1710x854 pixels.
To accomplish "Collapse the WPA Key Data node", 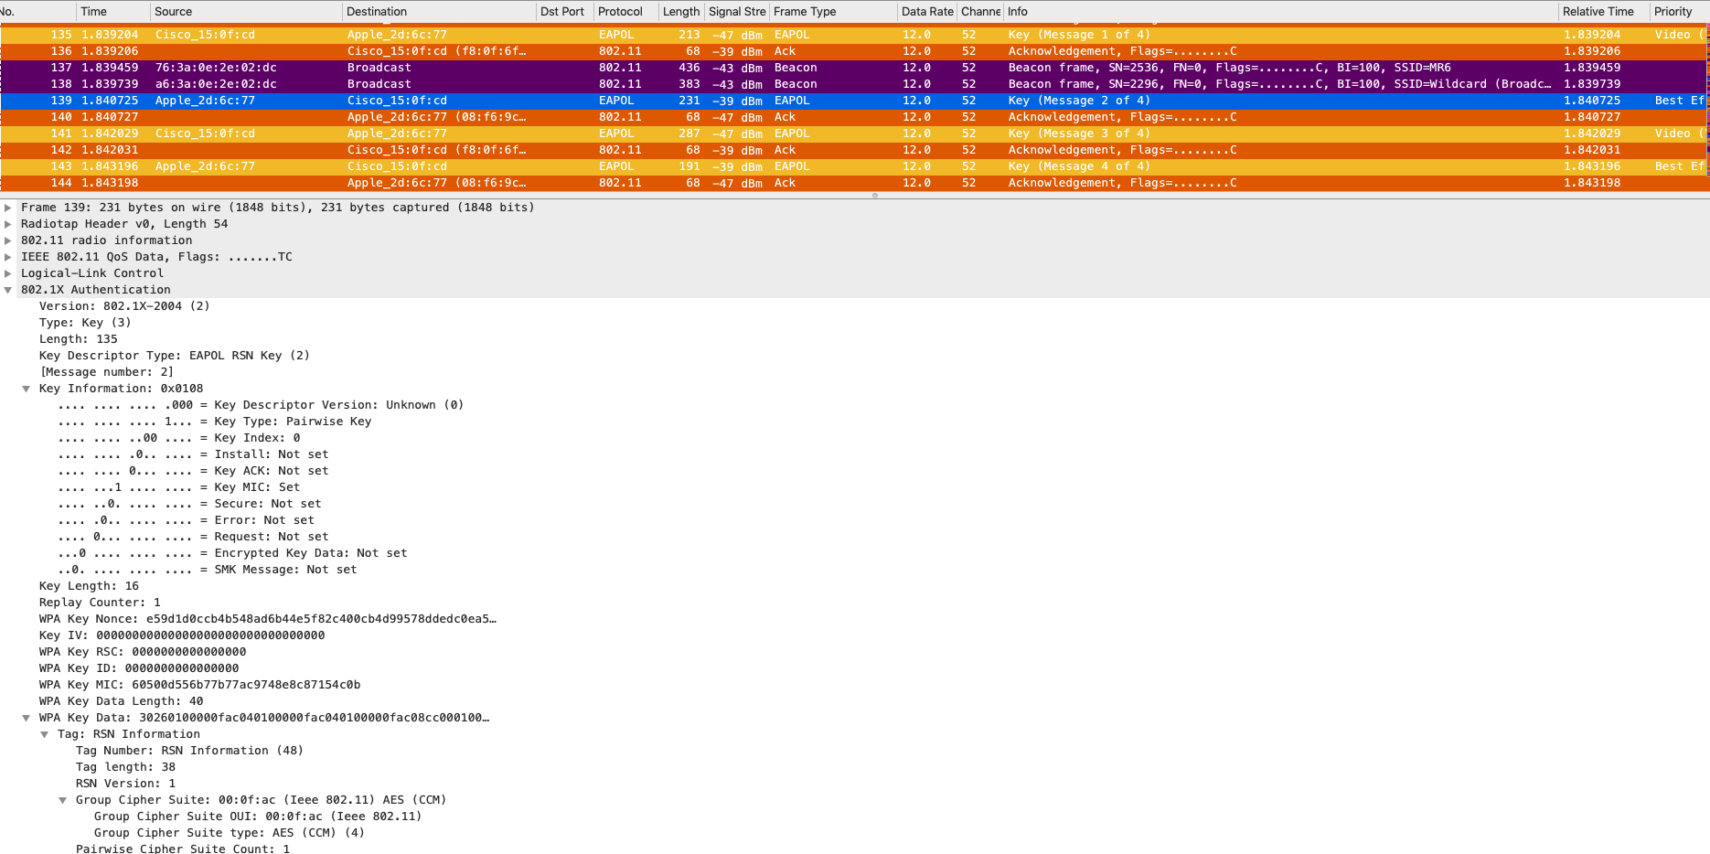I will pyautogui.click(x=27, y=718).
